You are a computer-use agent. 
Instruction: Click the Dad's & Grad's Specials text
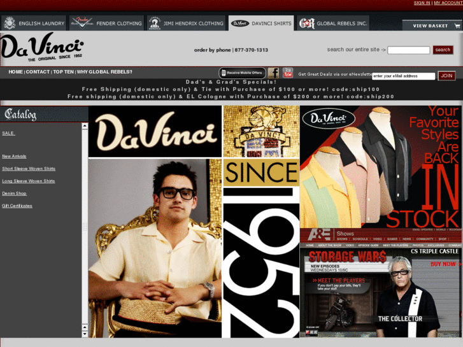(x=231, y=81)
